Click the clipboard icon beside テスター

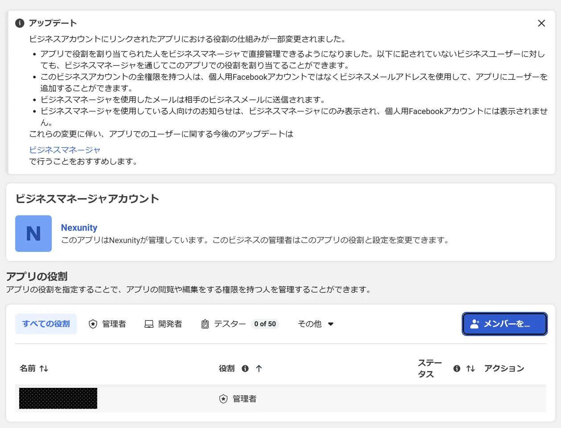[x=205, y=324]
